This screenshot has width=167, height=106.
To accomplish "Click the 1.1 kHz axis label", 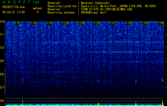I will (2, 34).
